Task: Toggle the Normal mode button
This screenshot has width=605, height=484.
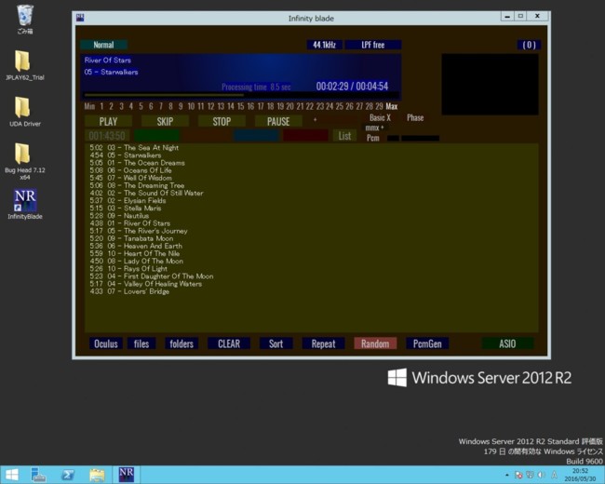Action: coord(104,45)
